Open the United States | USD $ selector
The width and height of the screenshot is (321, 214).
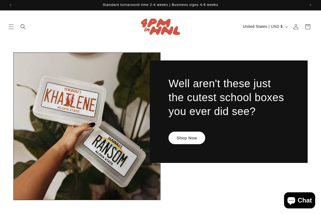click(265, 26)
